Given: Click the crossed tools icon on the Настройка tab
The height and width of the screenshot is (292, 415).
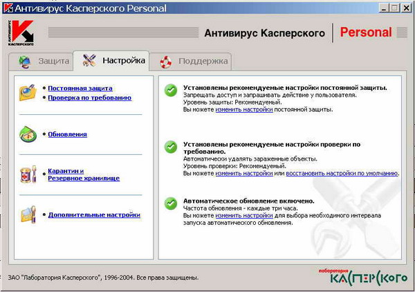Looking at the screenshot, I should [89, 60].
